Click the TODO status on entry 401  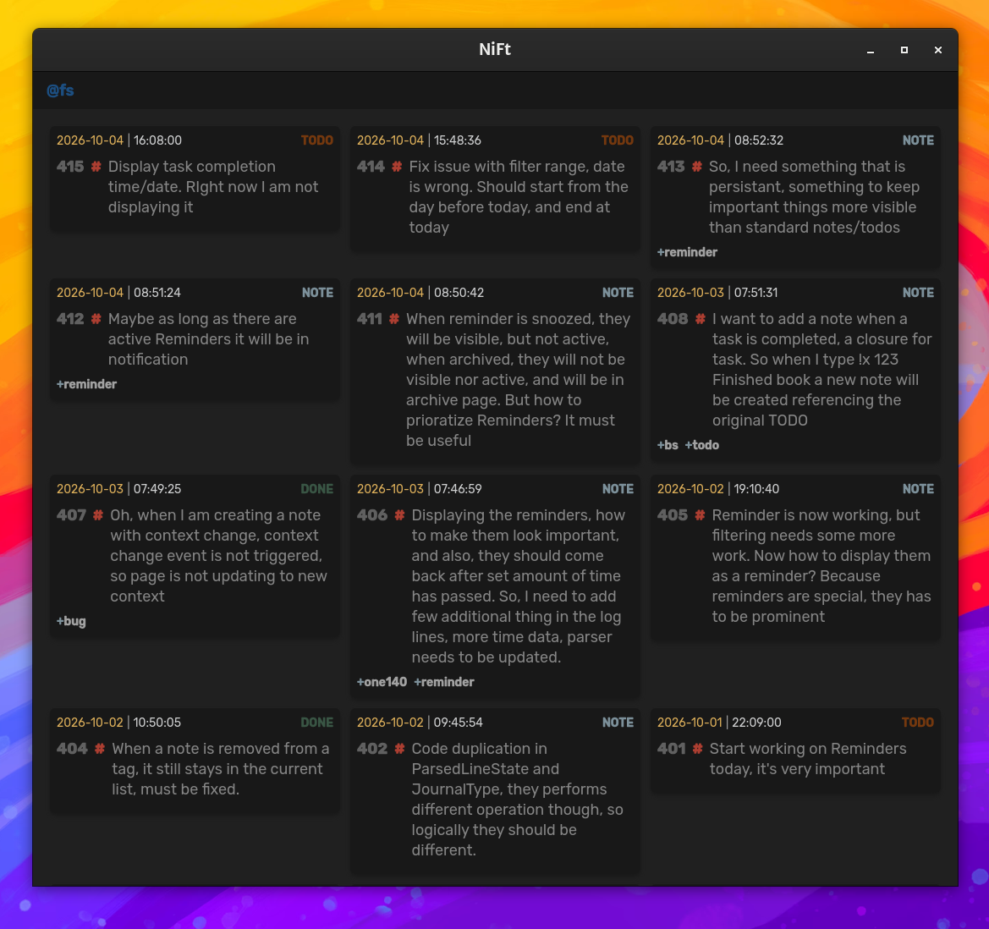coord(918,723)
